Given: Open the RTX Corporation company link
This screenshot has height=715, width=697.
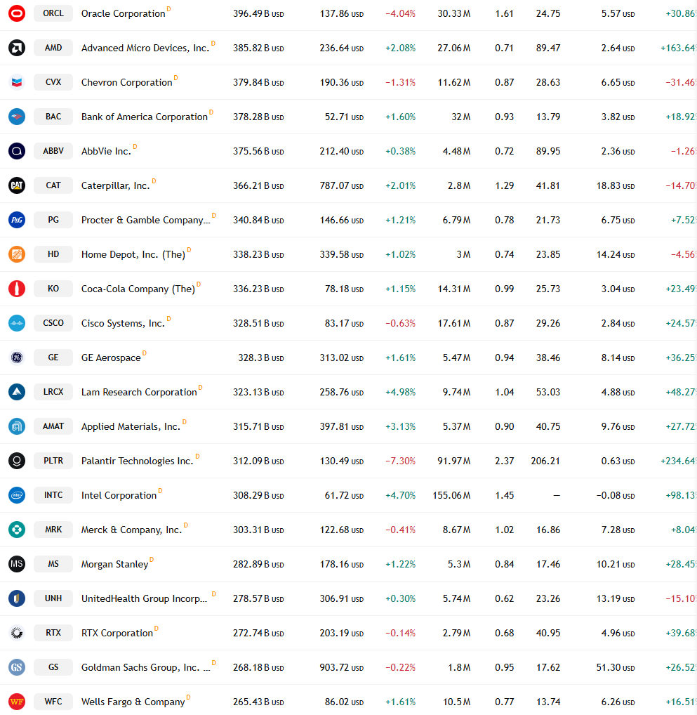Looking at the screenshot, I should tap(117, 633).
